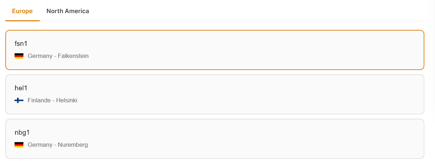Image resolution: width=435 pixels, height=167 pixels.
Task: Click the nbg1 location code label
Action: pyautogui.click(x=22, y=133)
